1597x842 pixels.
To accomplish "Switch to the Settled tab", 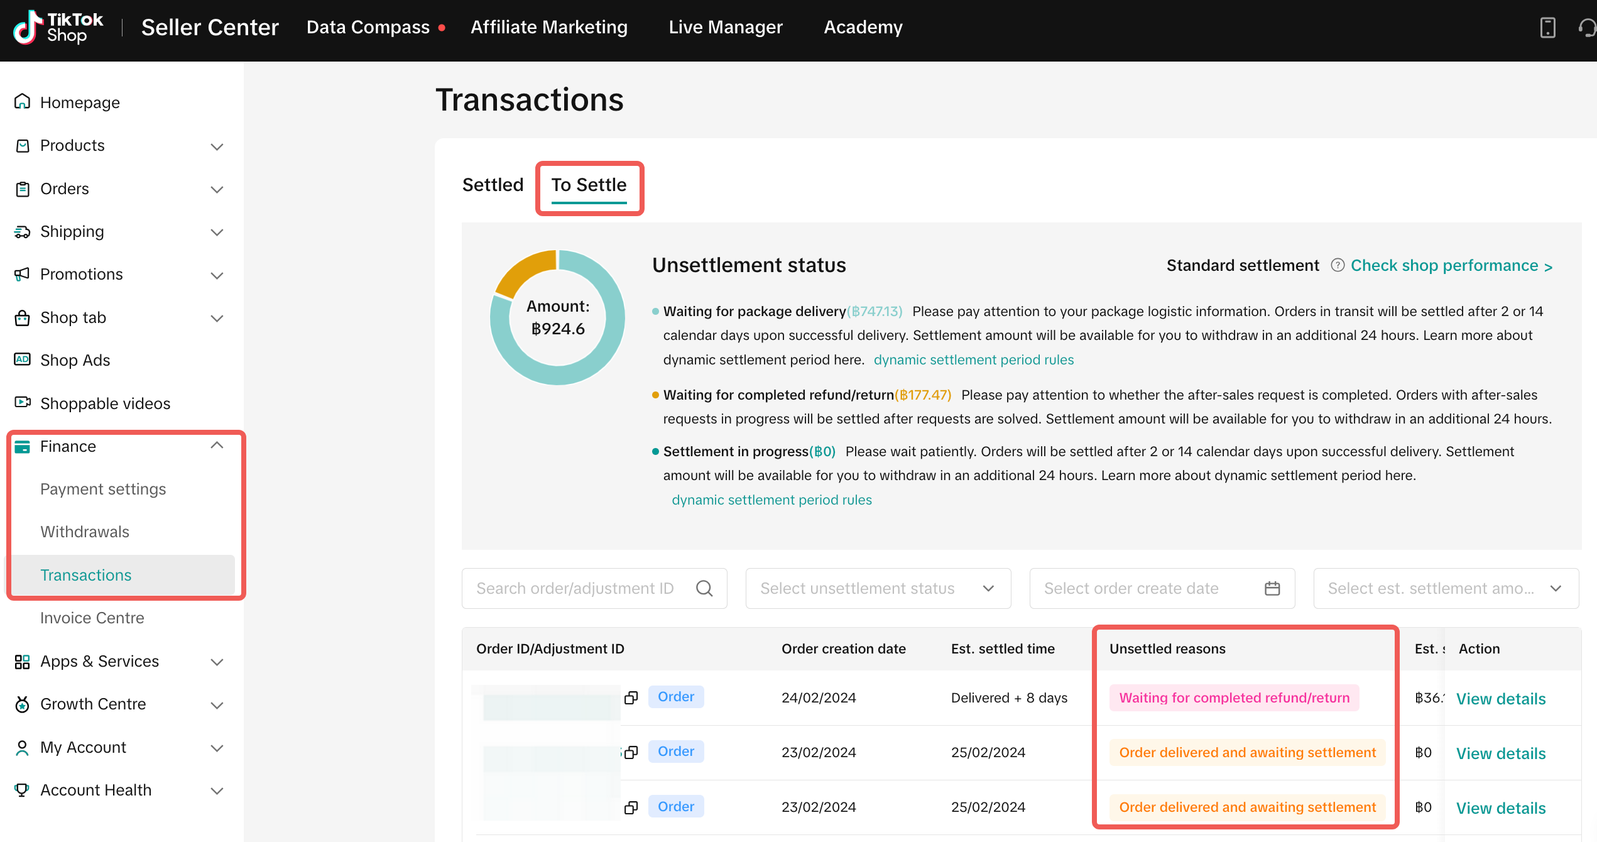I will click(493, 185).
